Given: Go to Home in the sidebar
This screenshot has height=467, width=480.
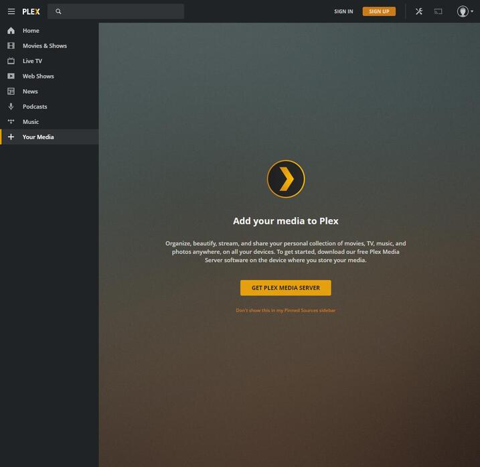Looking at the screenshot, I should 50,31.
